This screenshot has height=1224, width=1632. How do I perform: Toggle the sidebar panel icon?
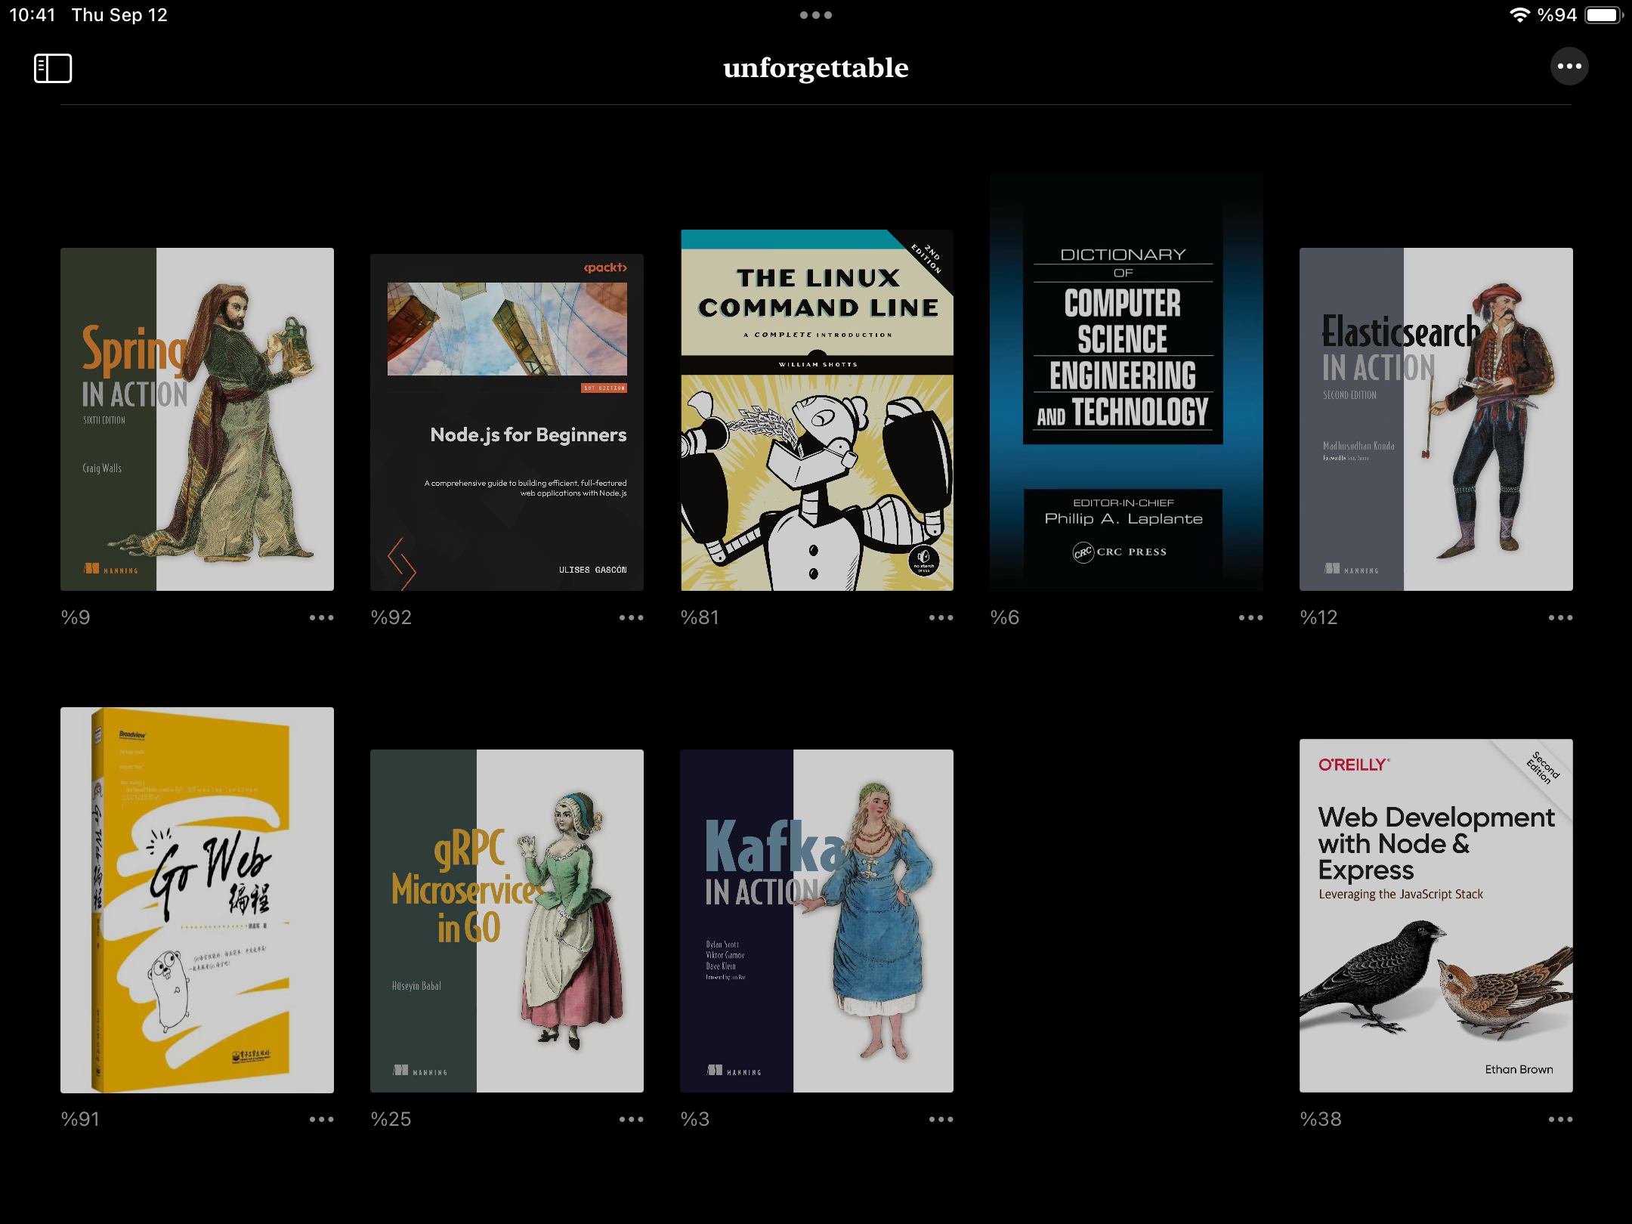[x=53, y=68]
